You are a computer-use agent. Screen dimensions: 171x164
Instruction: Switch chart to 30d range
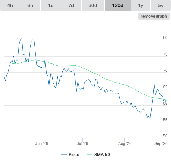click(93, 5)
